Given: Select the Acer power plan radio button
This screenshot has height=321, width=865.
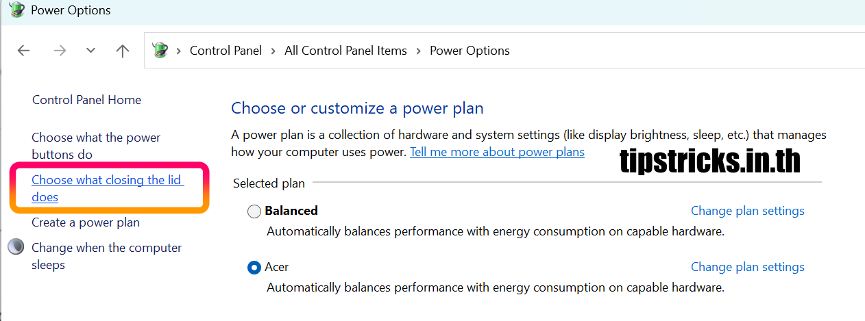Looking at the screenshot, I should 254,268.
